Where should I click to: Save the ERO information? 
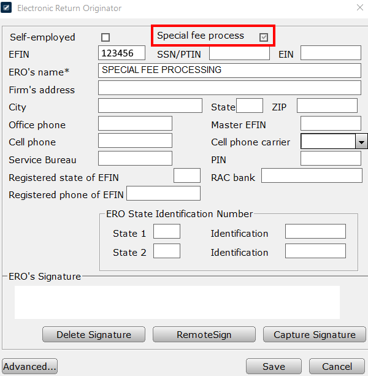(x=274, y=366)
